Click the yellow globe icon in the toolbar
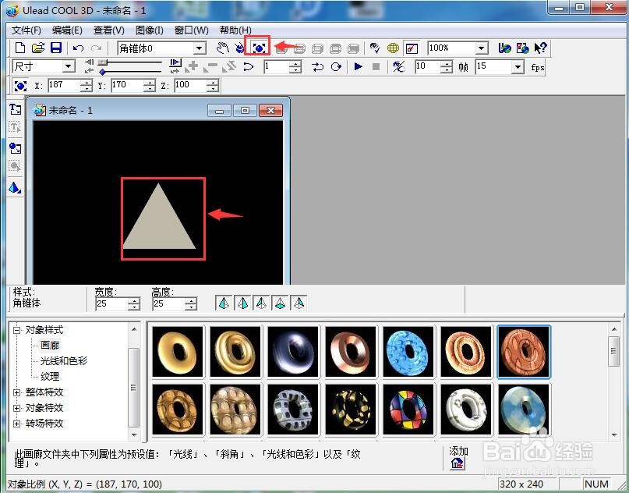Screen dimensions: 629x493 tap(393, 48)
